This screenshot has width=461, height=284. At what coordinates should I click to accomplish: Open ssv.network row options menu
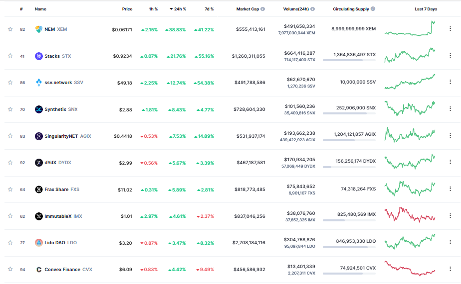pos(450,82)
